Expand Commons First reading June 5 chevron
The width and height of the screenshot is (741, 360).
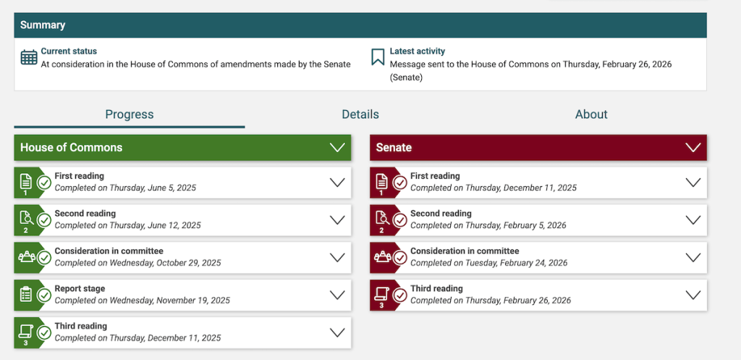(337, 183)
